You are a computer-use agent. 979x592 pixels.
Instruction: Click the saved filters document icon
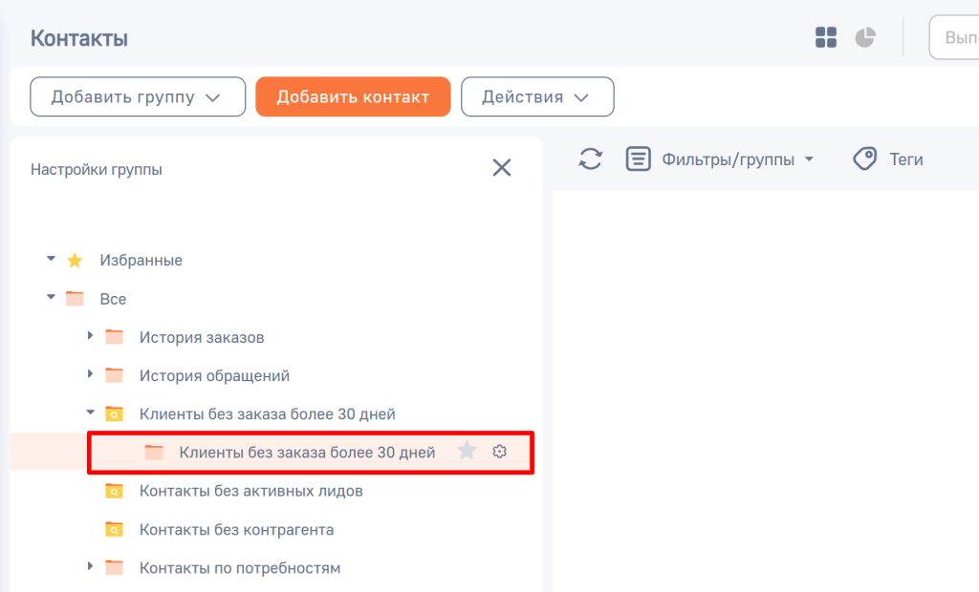(639, 159)
